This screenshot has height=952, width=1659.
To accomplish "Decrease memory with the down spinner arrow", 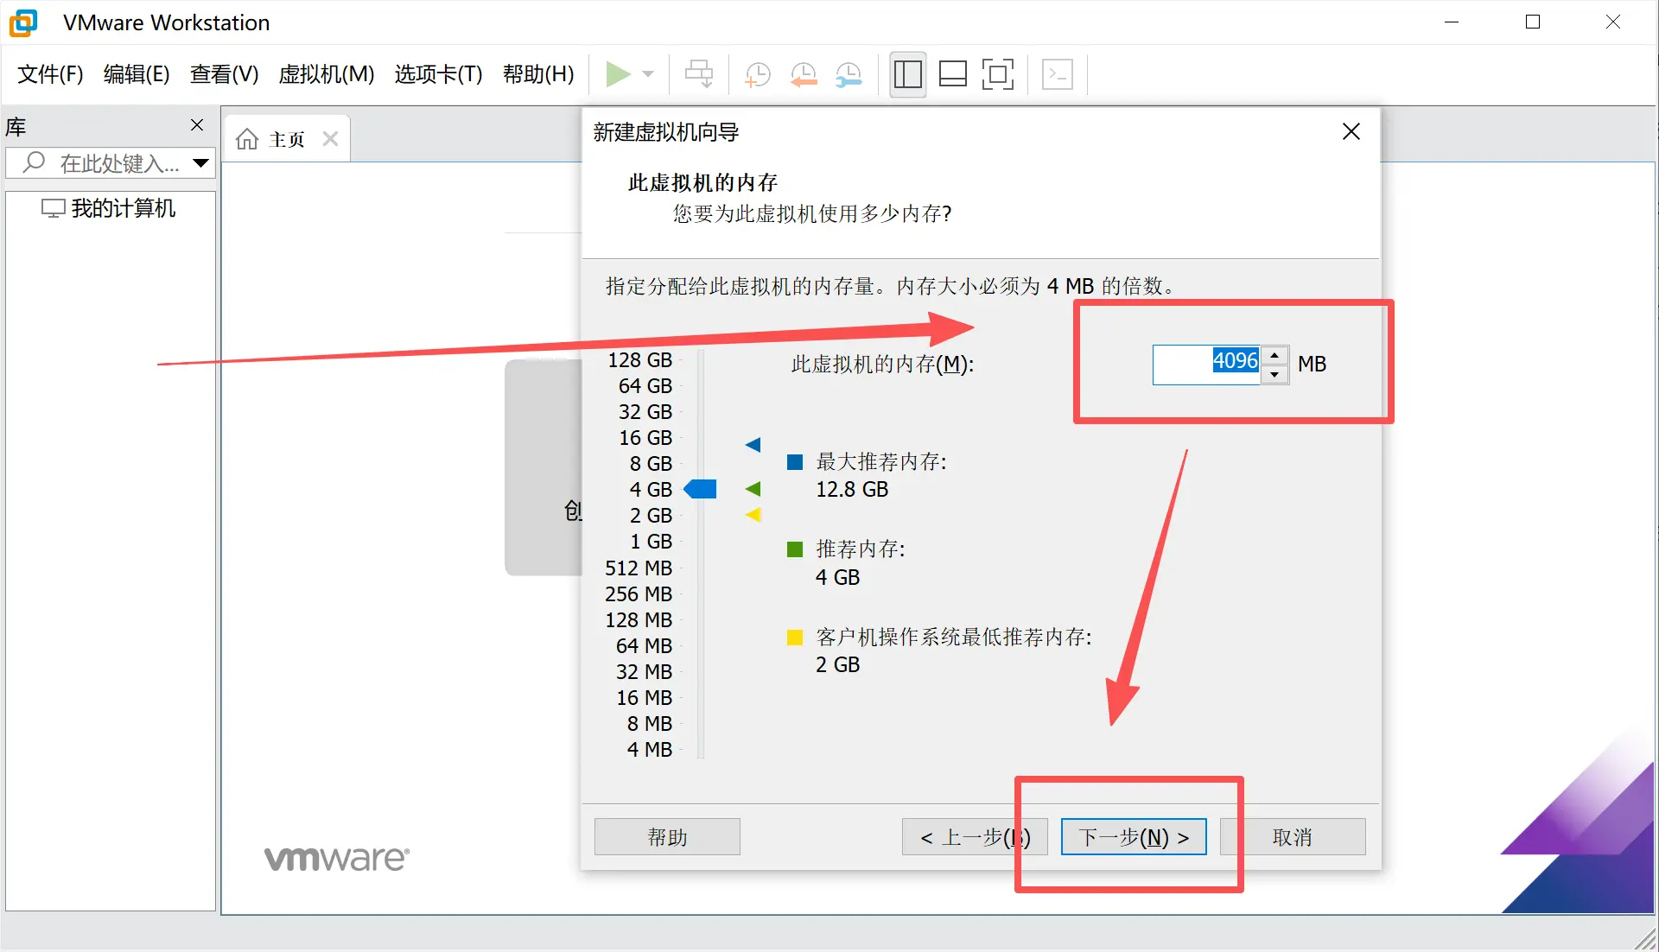I will pyautogui.click(x=1274, y=374).
